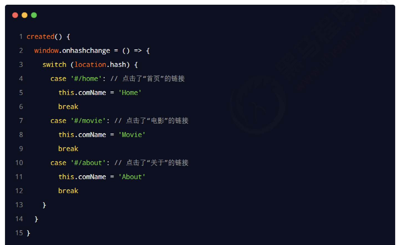401x245 pixels.
Task: Click the yellow minimize dot
Action: (x=25, y=15)
